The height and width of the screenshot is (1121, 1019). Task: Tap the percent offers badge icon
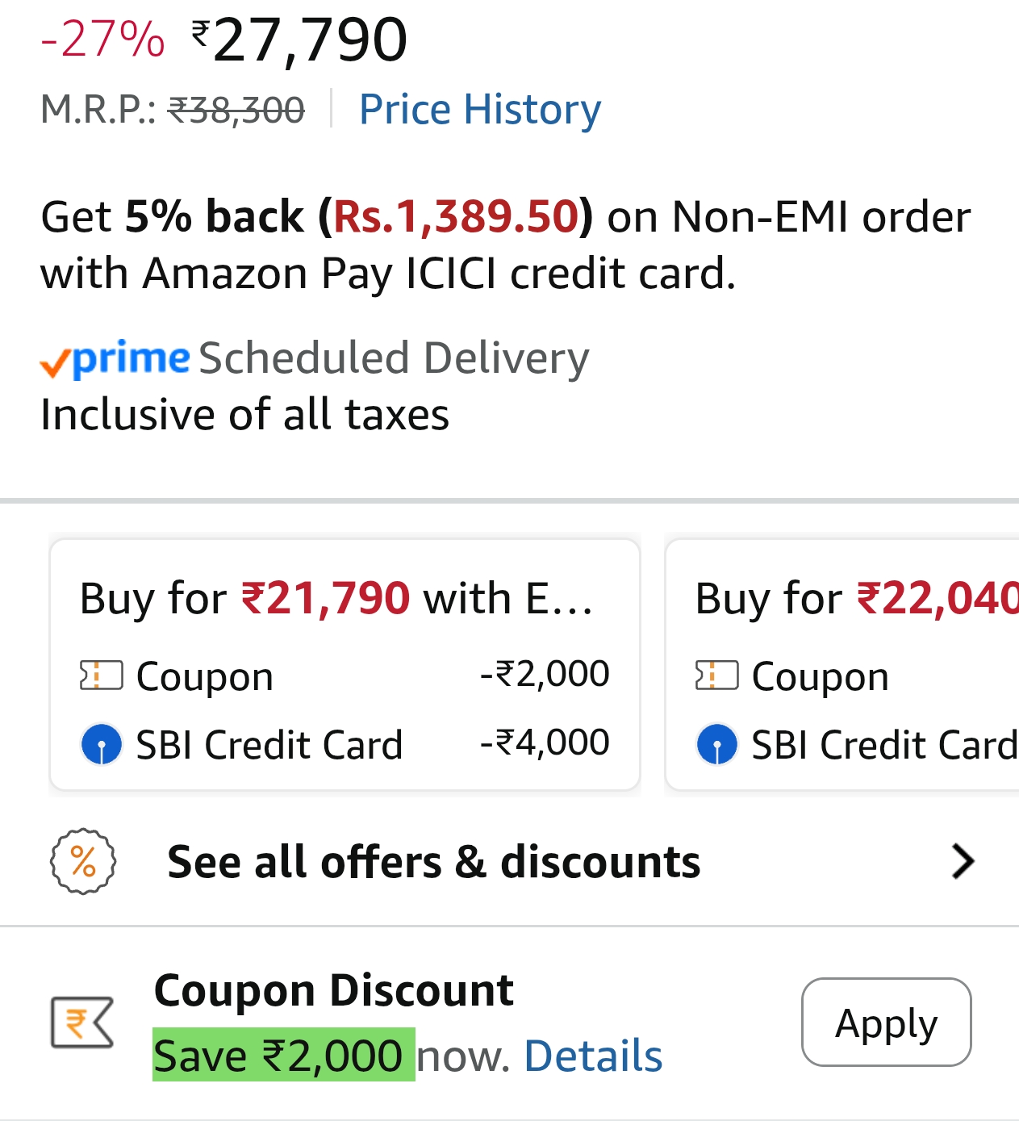[83, 861]
